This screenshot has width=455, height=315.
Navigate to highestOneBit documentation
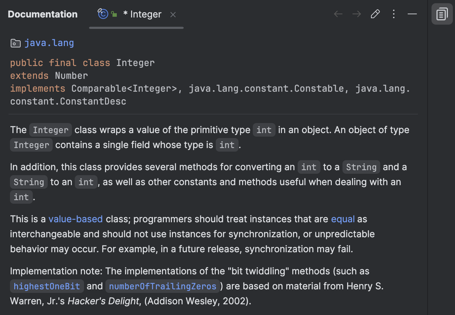pyautogui.click(x=47, y=286)
